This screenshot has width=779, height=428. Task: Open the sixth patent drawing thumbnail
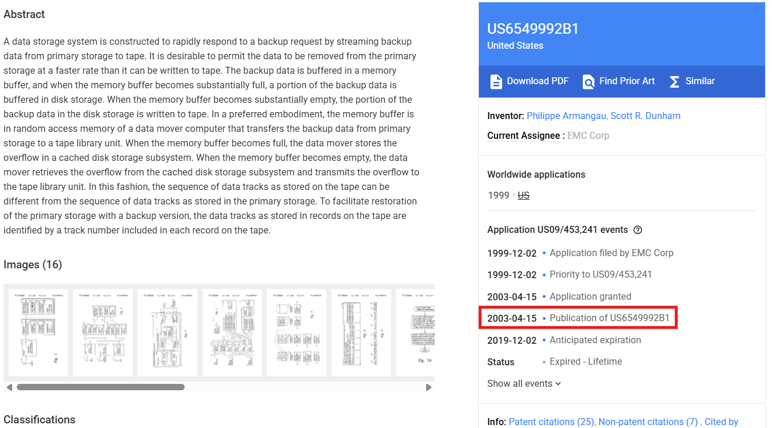[361, 332]
